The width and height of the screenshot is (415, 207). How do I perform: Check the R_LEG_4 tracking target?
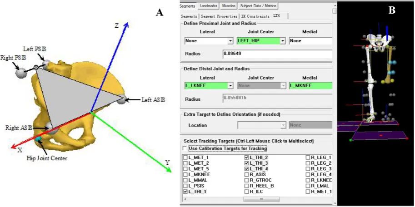pyautogui.click(x=308, y=174)
